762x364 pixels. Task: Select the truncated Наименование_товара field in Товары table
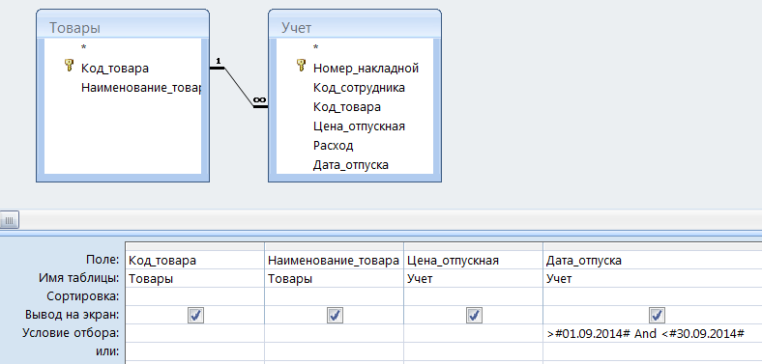[141, 88]
